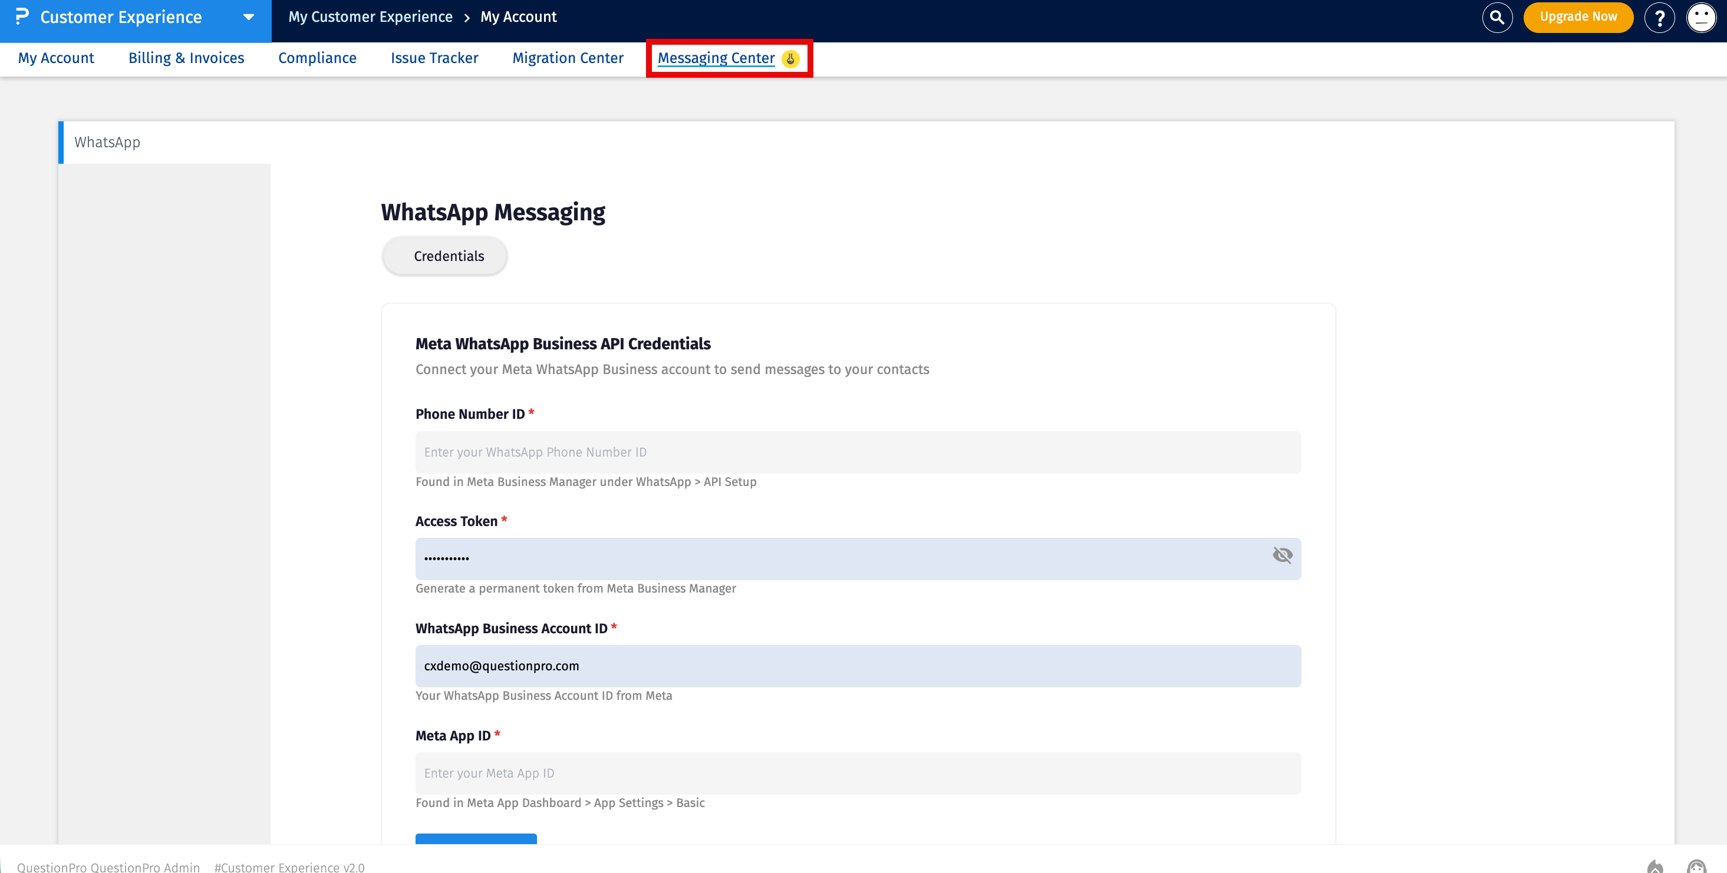The height and width of the screenshot is (873, 1727).
Task: Open the support agent headset icon
Action: pyautogui.click(x=1696, y=867)
